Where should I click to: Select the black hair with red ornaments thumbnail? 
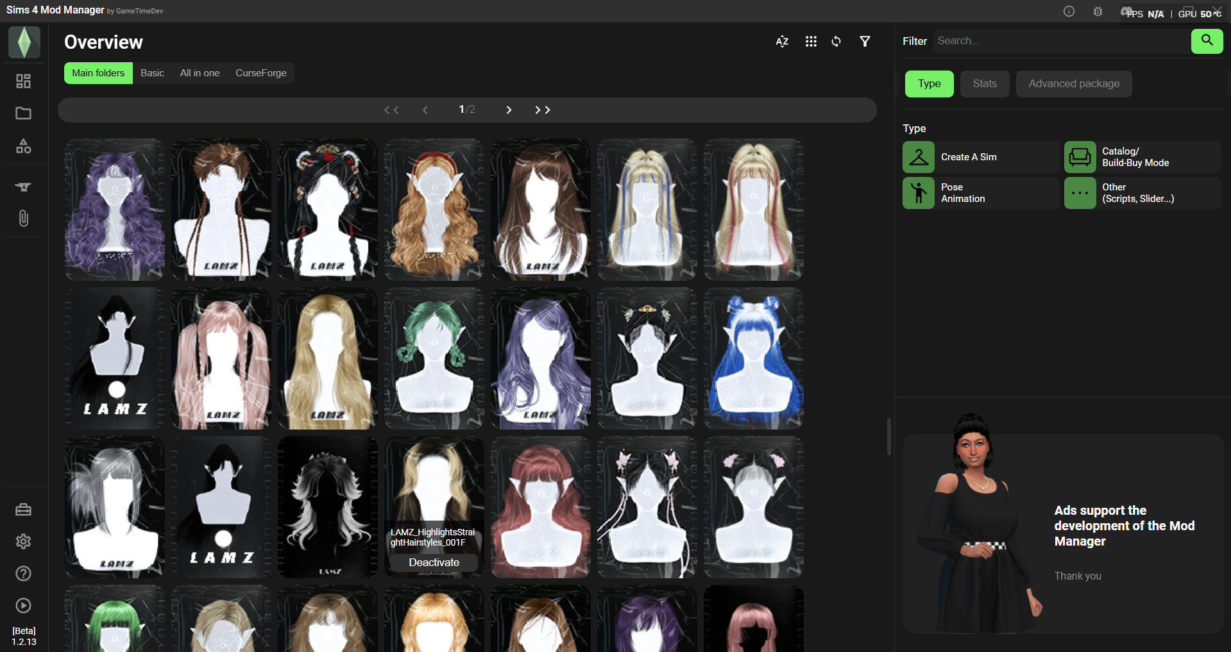point(328,210)
